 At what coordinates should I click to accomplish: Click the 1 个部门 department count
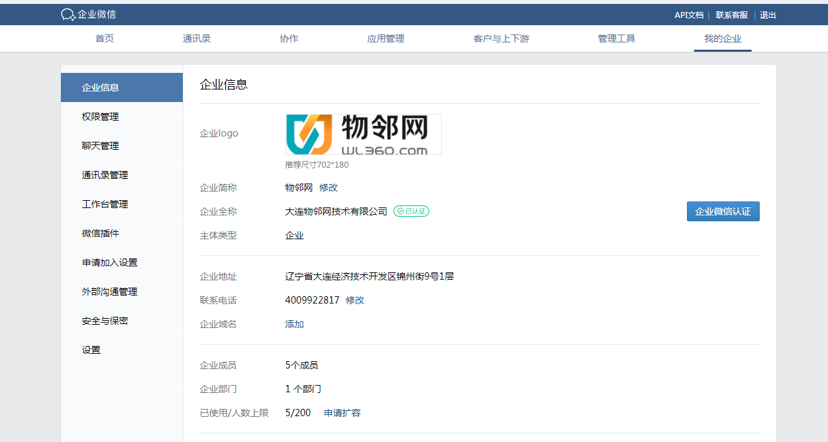click(x=303, y=389)
